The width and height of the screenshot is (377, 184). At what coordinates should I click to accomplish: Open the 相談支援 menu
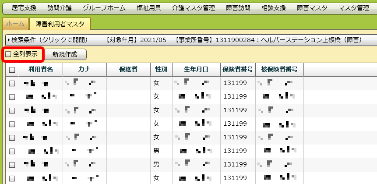(274, 8)
